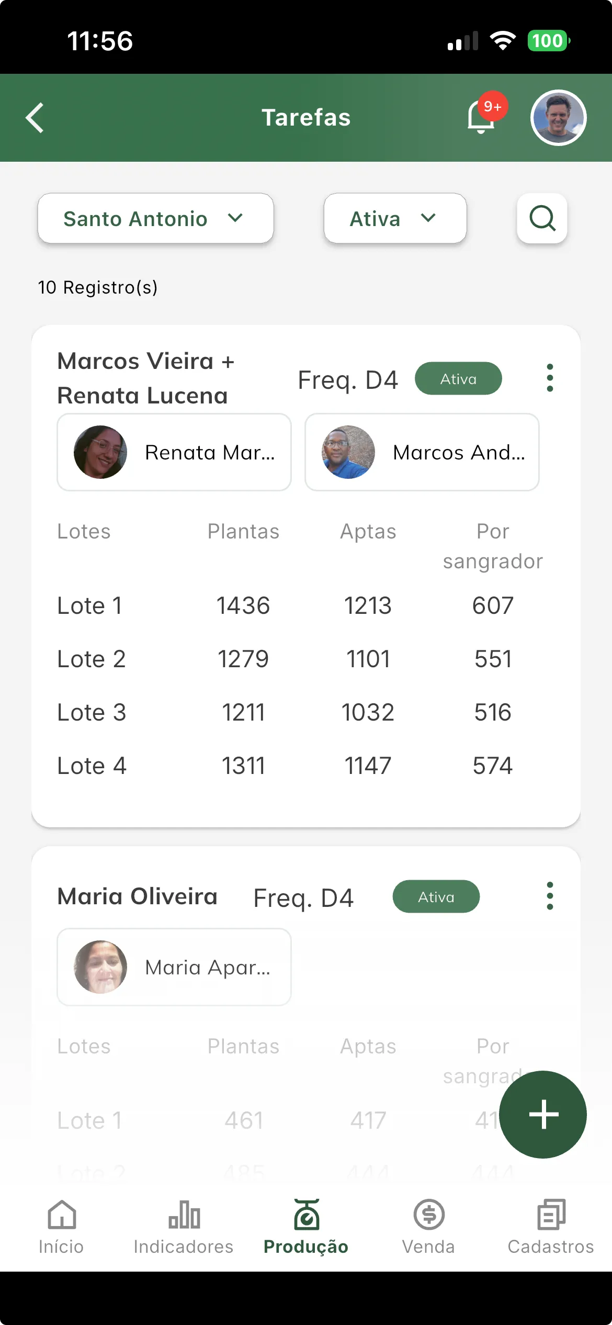Open options menu for Marcos Vieira task
The height and width of the screenshot is (1325, 612).
click(550, 378)
